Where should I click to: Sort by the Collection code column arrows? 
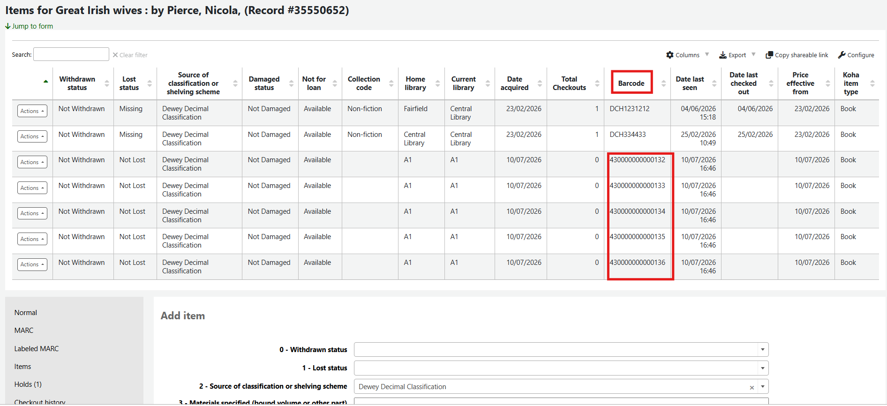(x=391, y=83)
